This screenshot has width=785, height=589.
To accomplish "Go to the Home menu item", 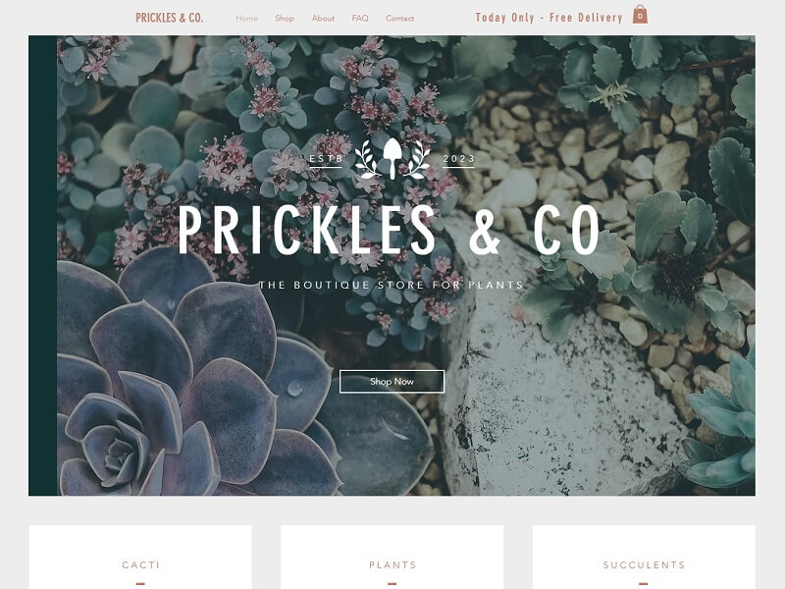I will coord(247,18).
